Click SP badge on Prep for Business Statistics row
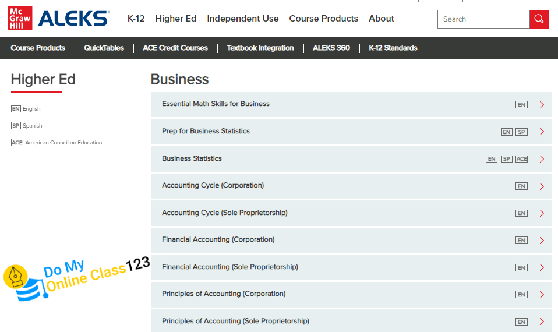This screenshot has height=332, width=558. (x=521, y=132)
